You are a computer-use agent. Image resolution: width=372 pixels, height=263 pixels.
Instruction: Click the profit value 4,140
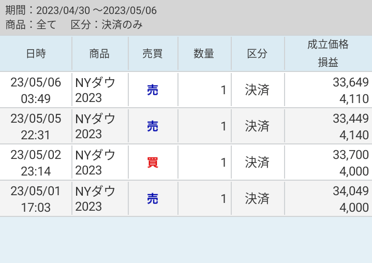coord(354,136)
